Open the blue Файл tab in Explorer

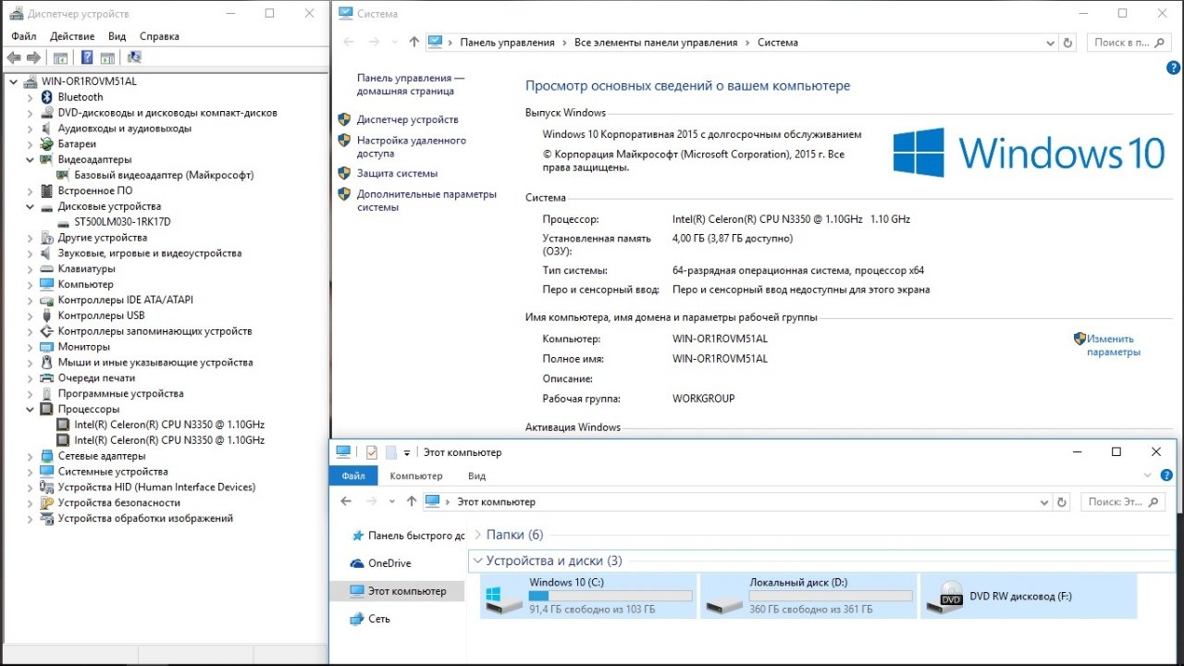(353, 475)
